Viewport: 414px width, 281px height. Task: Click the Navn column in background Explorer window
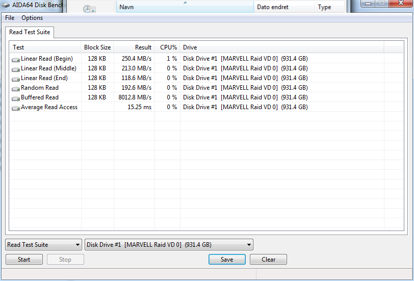coord(185,7)
